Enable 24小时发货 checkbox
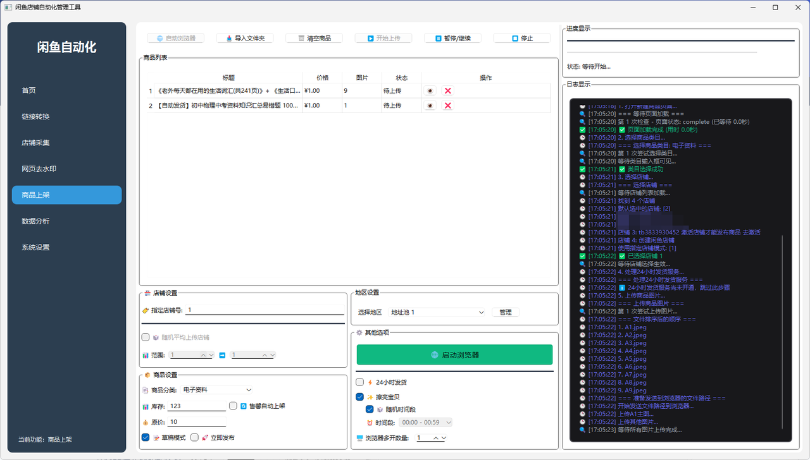The width and height of the screenshot is (810, 460). tap(360, 382)
